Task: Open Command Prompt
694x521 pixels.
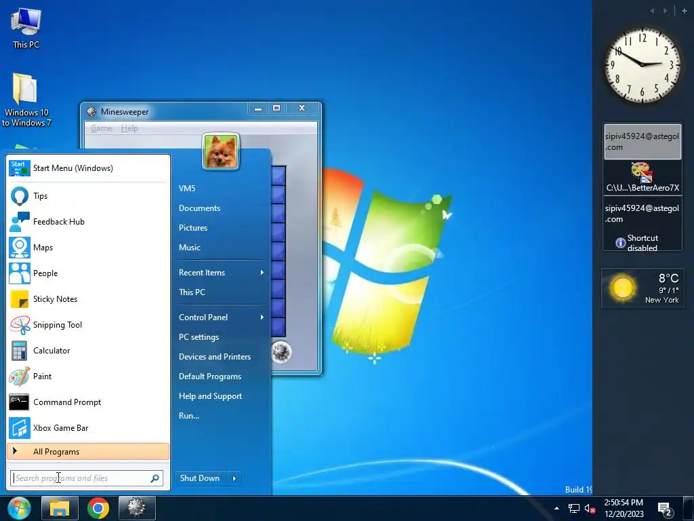Action: coord(88,402)
